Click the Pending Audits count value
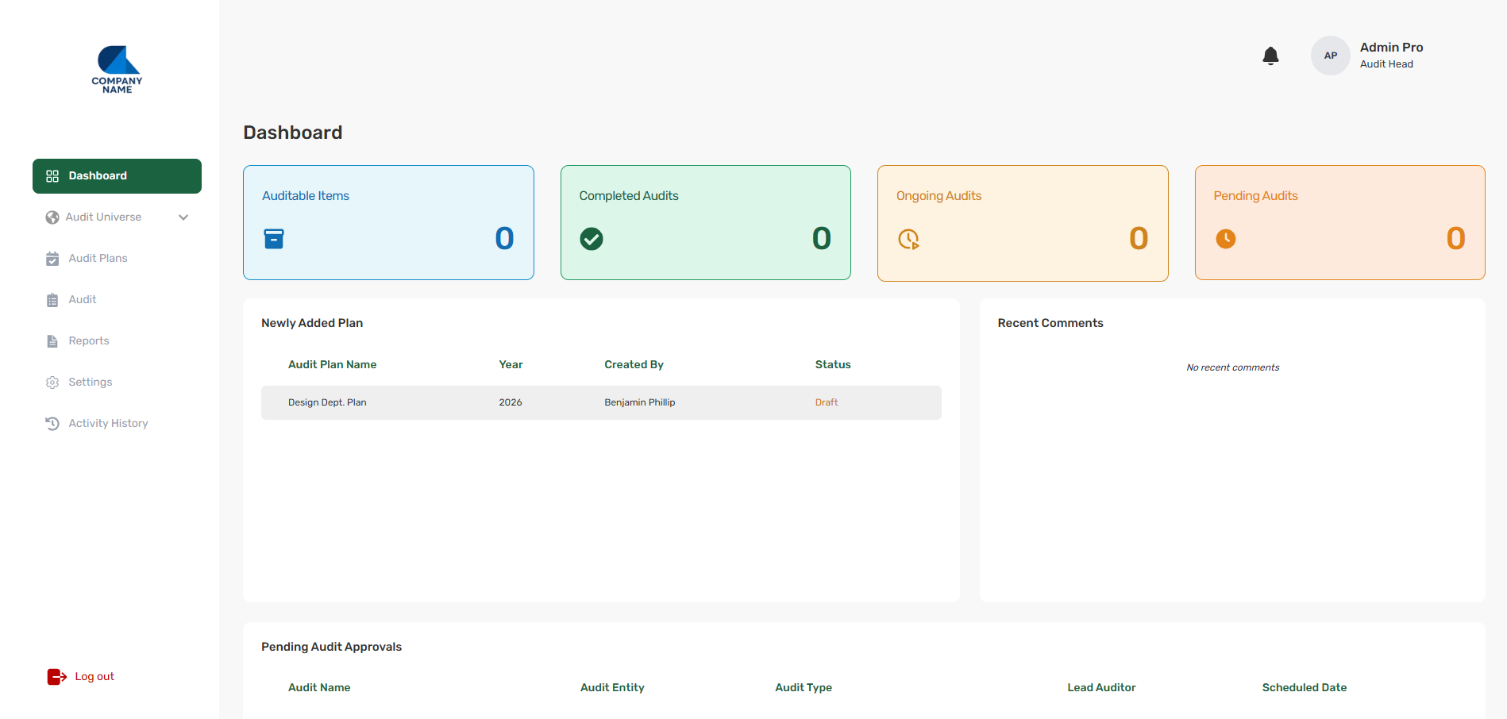This screenshot has height=719, width=1507. coord(1455,239)
